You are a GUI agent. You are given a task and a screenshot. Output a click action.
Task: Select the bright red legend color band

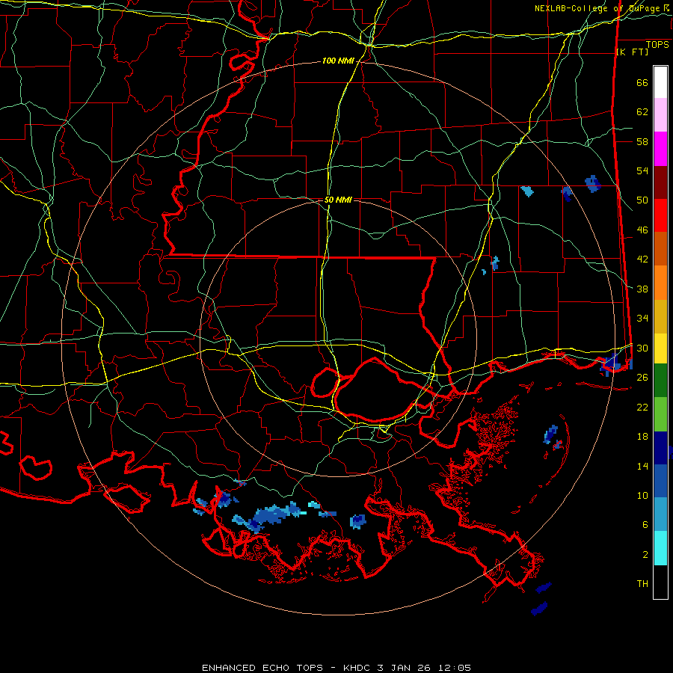click(660, 215)
